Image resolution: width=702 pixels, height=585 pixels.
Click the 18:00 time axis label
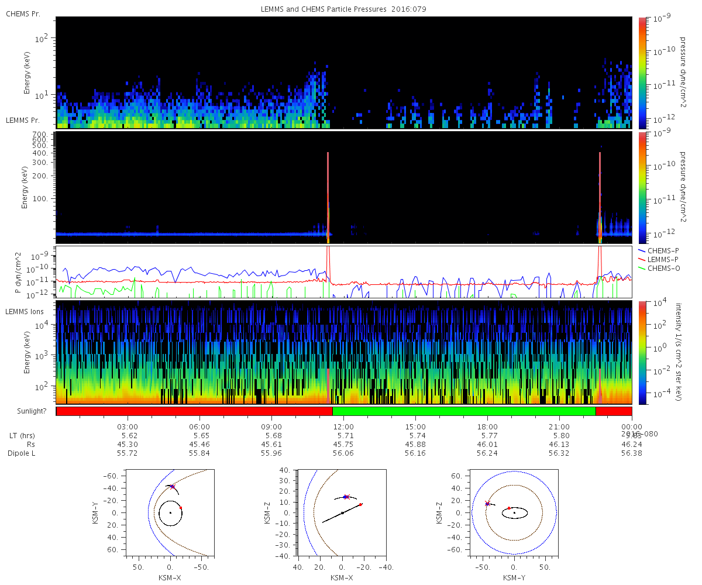(x=488, y=427)
